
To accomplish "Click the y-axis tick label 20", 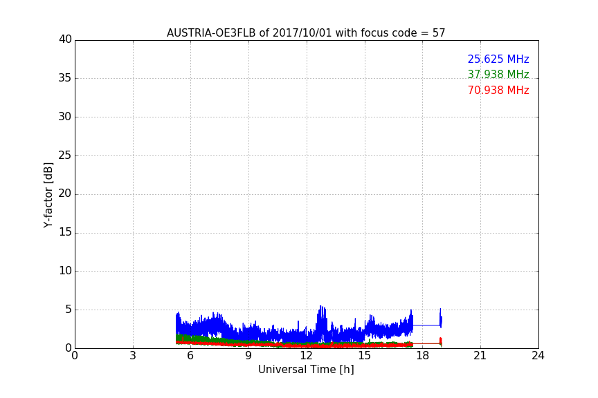I will pos(65,193).
